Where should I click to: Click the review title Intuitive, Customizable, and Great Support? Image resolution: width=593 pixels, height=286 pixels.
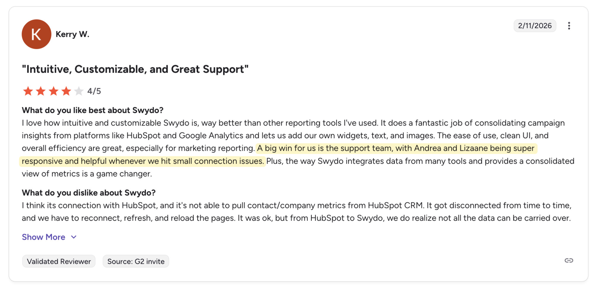(135, 69)
